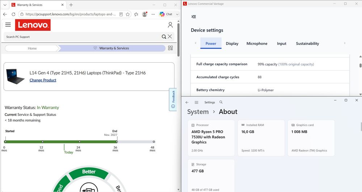
Task: Clear the PC Support search with X icon
Action: pos(170,37)
